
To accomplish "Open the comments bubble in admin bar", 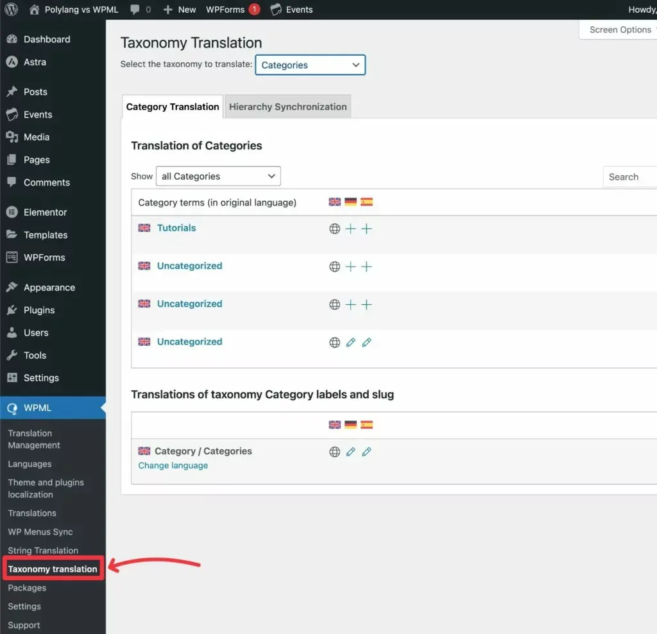I will [140, 10].
